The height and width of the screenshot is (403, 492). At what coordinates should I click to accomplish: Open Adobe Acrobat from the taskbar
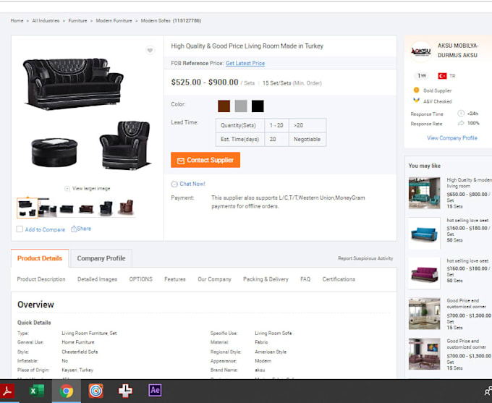(x=7, y=391)
